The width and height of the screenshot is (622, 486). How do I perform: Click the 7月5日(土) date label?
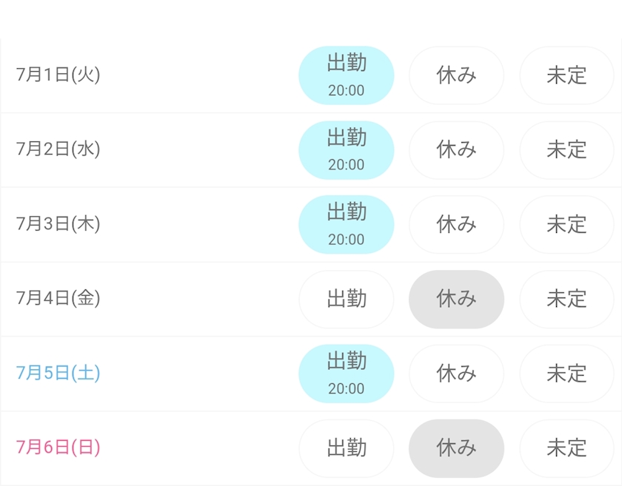[58, 373]
